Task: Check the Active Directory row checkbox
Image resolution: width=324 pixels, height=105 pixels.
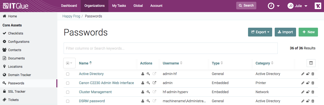Action: pyautogui.click(x=68, y=74)
